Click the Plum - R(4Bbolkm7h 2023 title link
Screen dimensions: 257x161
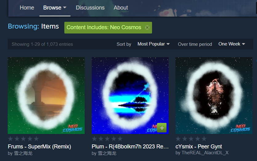pos(130,147)
